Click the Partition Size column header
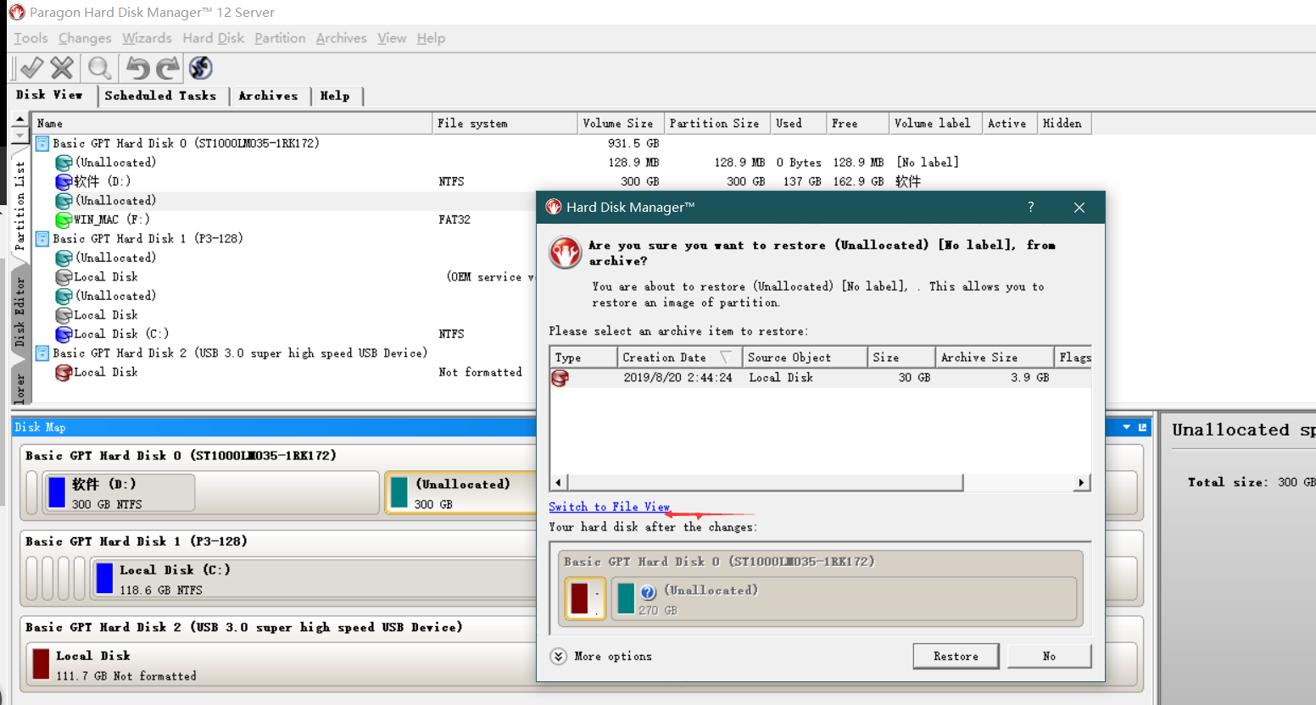The image size is (1316, 705). point(717,124)
